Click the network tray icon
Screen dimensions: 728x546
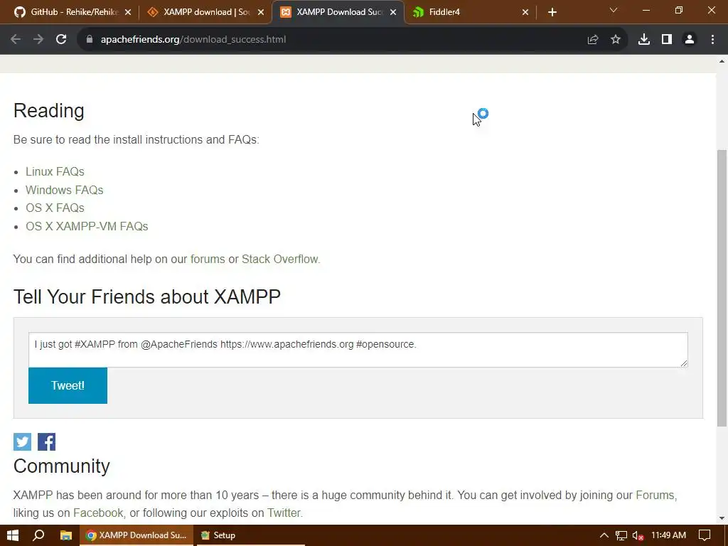click(x=621, y=535)
